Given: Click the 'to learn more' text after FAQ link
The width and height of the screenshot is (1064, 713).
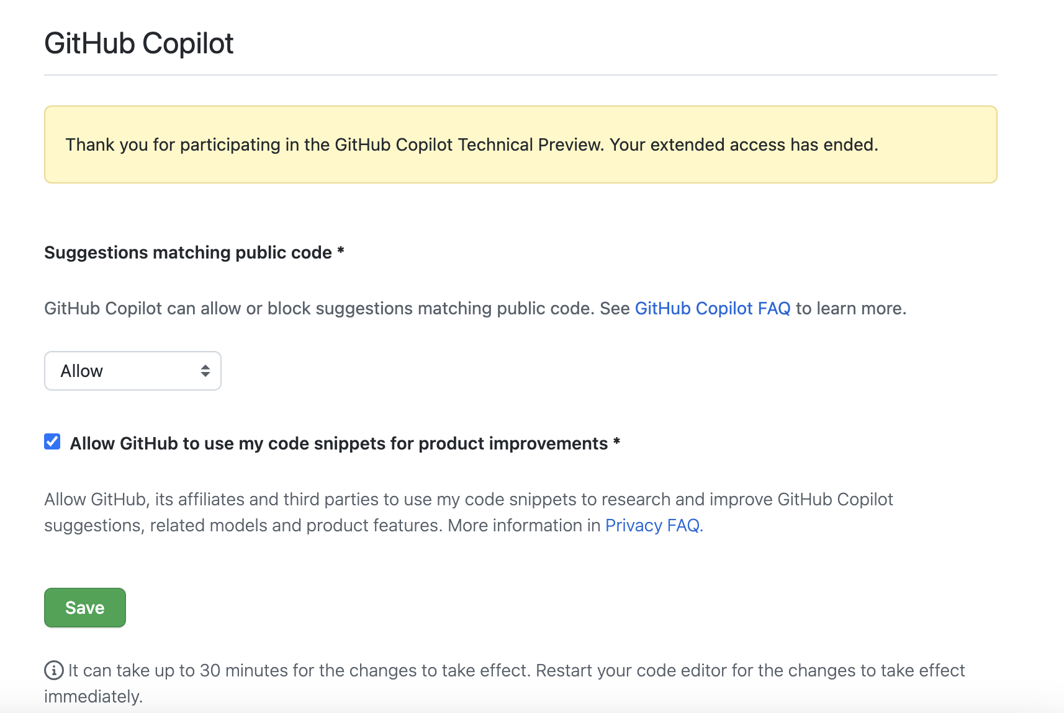Looking at the screenshot, I should tap(851, 309).
